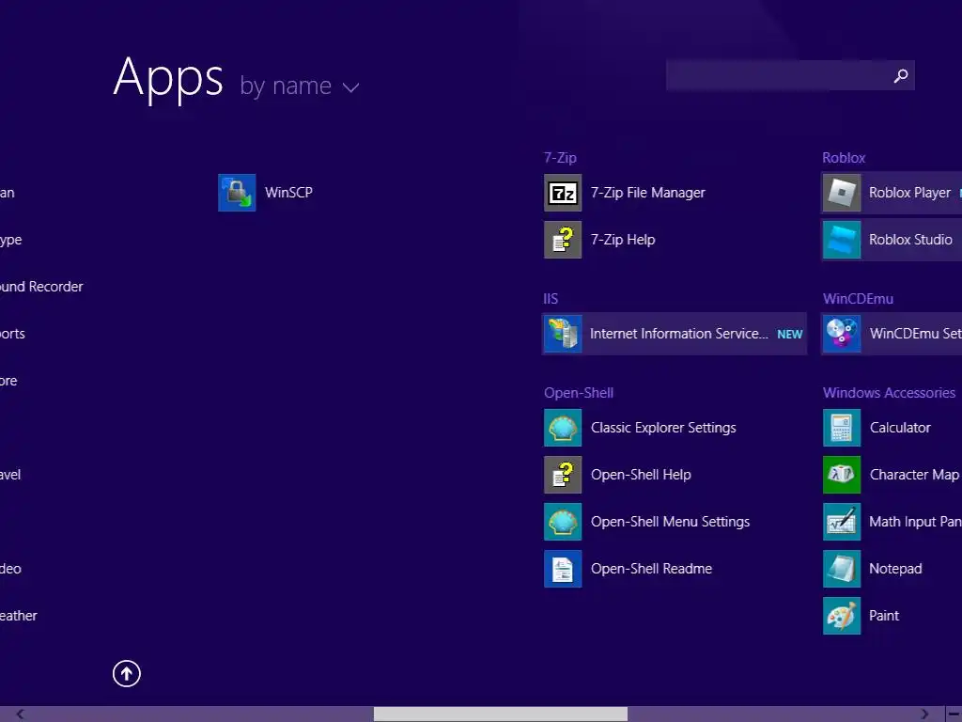This screenshot has height=722, width=962.
Task: Click the search magnifier icon
Action: (x=901, y=75)
